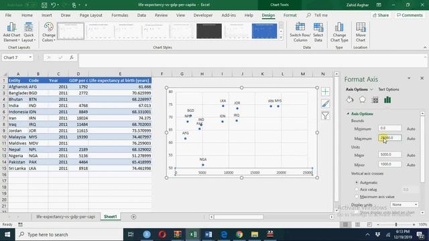Switch to the Formulas ribbon tab
The image size is (429, 241).
[120, 15]
